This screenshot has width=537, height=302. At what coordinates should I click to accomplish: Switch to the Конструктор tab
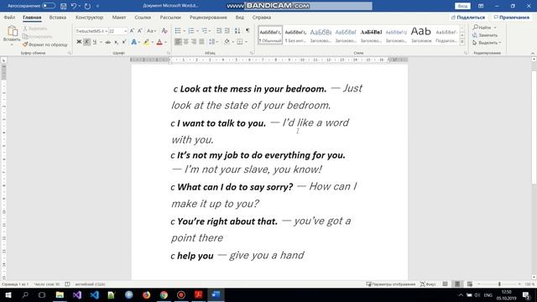89,17
